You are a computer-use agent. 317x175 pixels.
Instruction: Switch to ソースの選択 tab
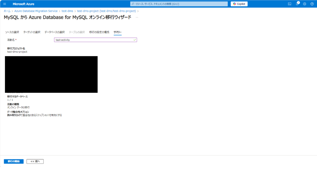coord(12,32)
